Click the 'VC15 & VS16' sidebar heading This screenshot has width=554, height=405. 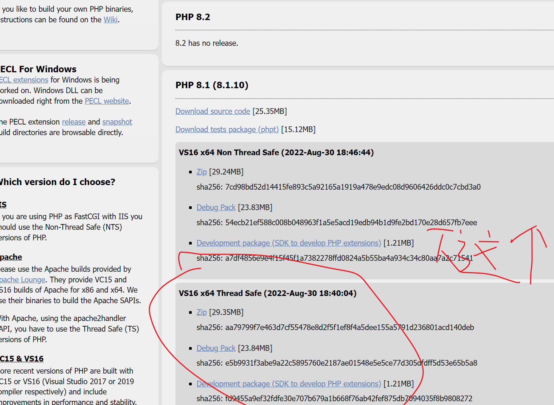(22, 359)
